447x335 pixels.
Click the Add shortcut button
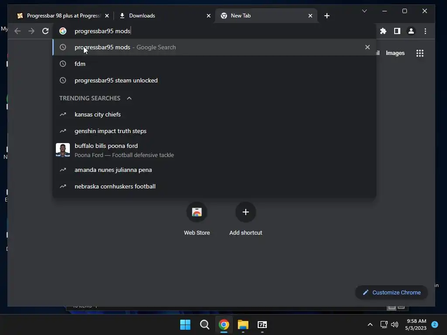(245, 219)
